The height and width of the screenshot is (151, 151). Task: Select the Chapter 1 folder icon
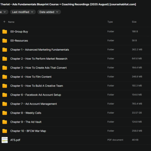pyautogui.click(x=5, y=50)
